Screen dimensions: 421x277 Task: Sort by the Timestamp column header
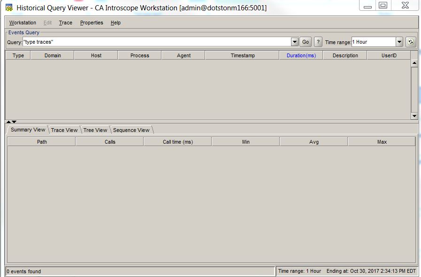point(243,55)
